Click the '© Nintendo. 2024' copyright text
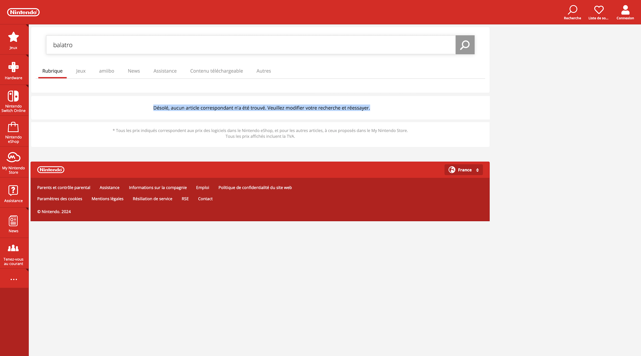Viewport: 641px width, 356px height. [x=54, y=212]
